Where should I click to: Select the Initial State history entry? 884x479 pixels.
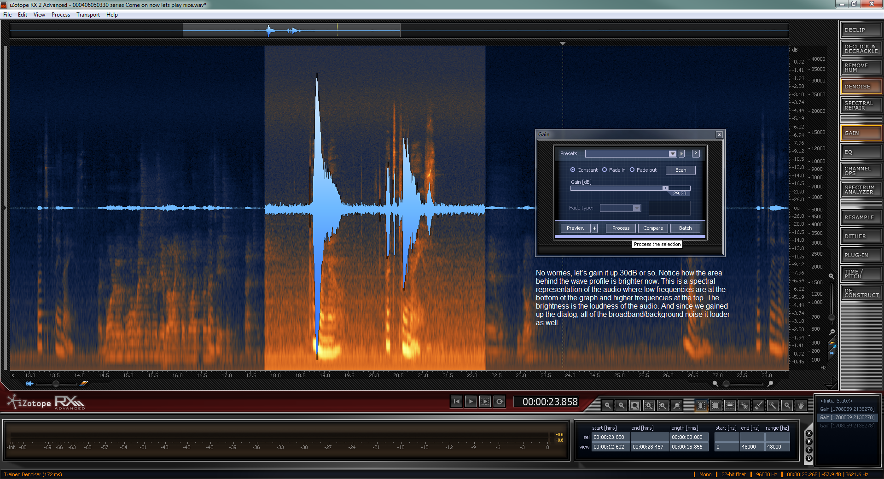tap(836, 401)
